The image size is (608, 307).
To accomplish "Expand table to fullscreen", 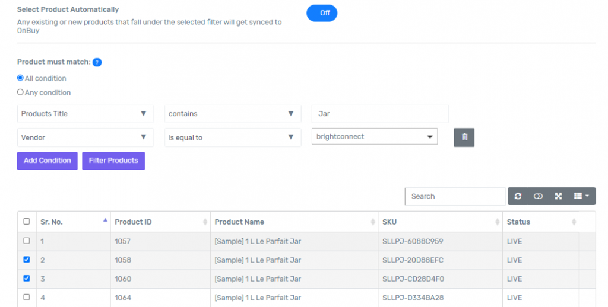I will click(x=558, y=196).
